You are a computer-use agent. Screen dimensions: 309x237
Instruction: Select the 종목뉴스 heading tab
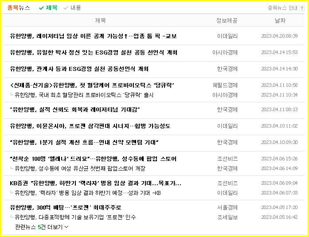point(19,8)
